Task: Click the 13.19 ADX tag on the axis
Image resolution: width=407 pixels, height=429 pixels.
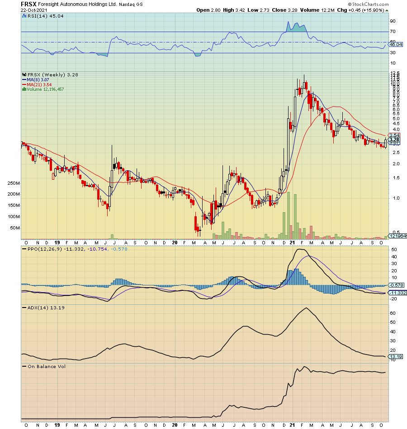Action: tap(396, 356)
